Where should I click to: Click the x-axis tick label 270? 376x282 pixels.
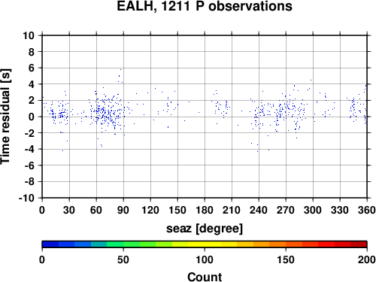286,210
